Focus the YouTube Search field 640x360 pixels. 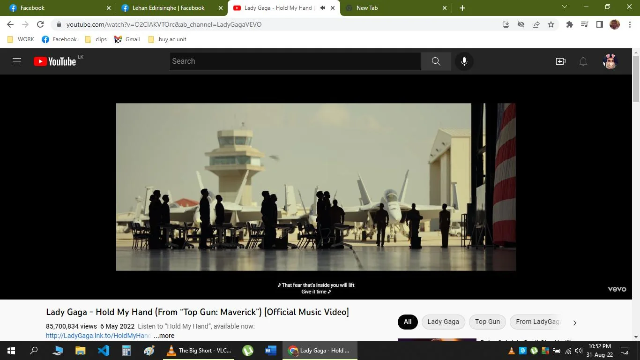(295, 61)
